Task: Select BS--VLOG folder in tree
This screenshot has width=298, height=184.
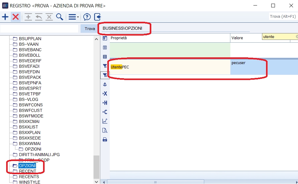Action: 29,99
